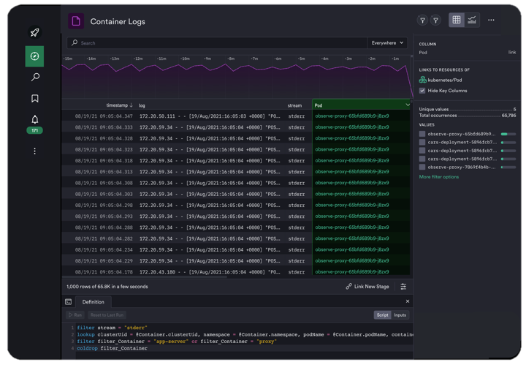Screen dimensions: 526x365
Task: Click timestamp cell 09:05:04.282
Action: pos(104,238)
